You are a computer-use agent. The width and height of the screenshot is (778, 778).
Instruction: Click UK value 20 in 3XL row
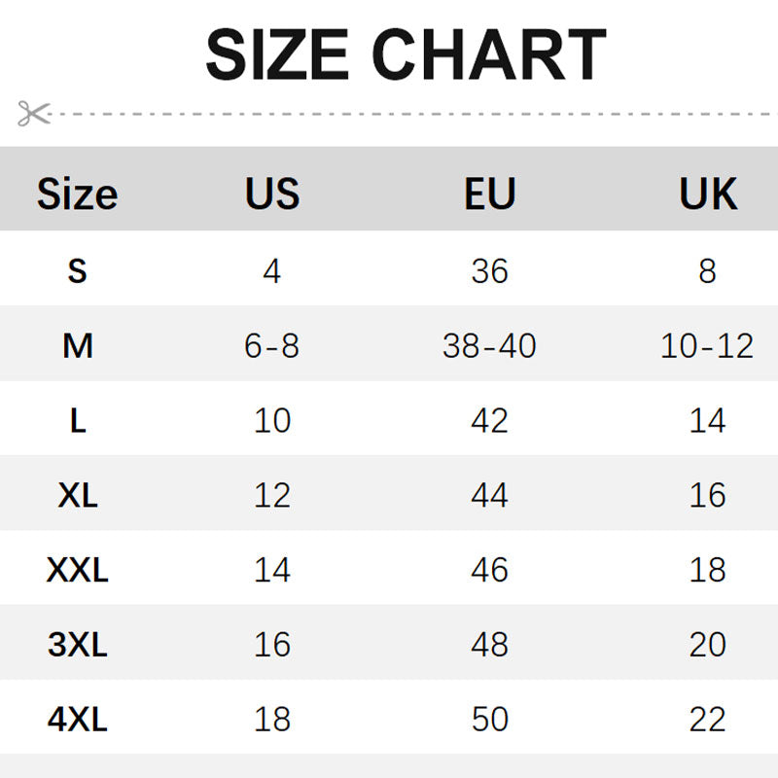(707, 645)
